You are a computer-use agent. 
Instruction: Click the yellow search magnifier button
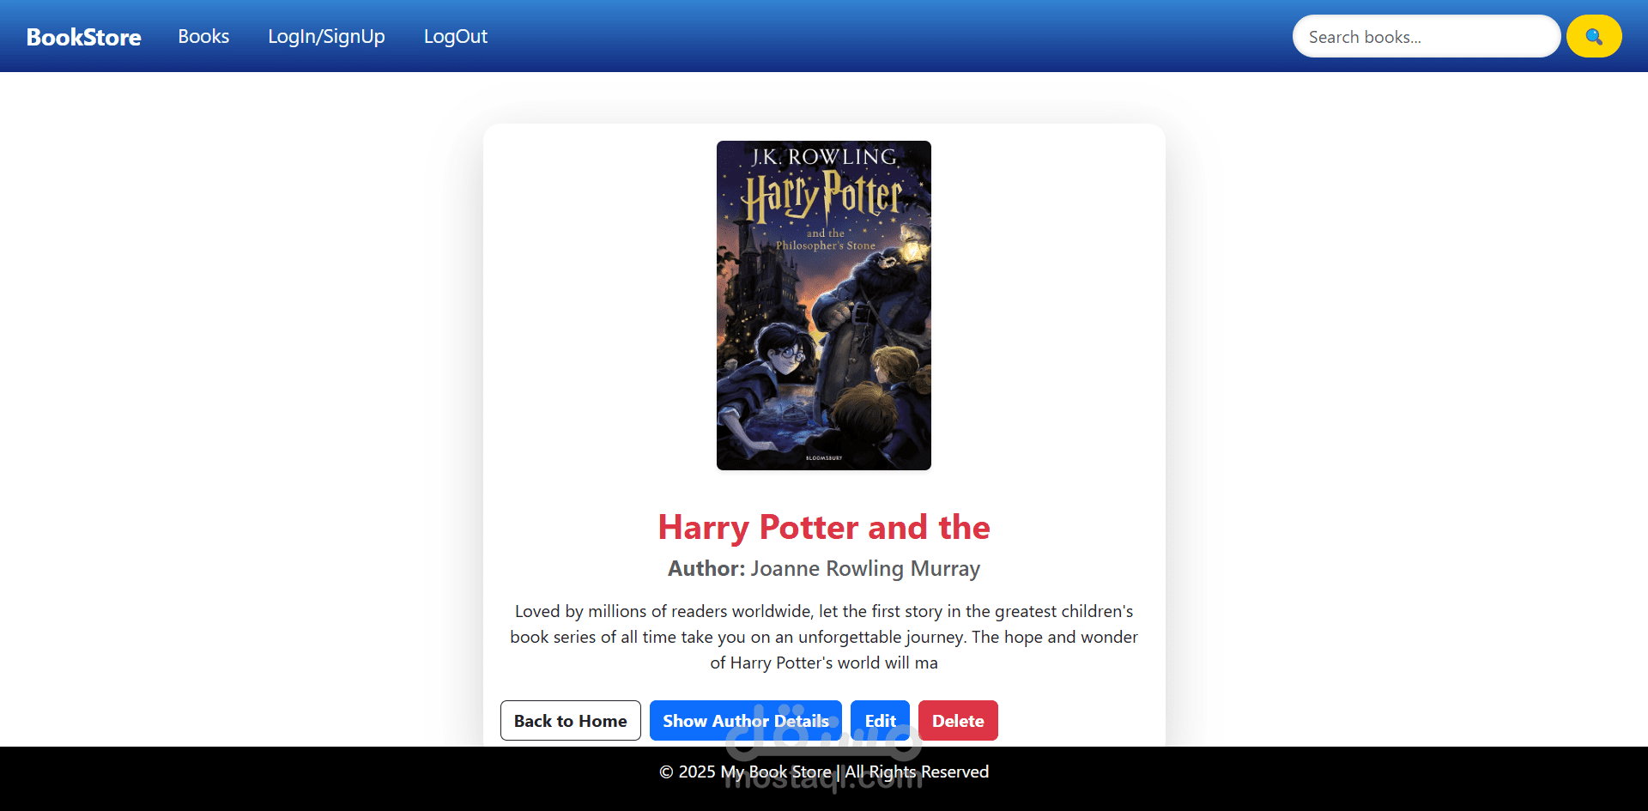pos(1594,36)
